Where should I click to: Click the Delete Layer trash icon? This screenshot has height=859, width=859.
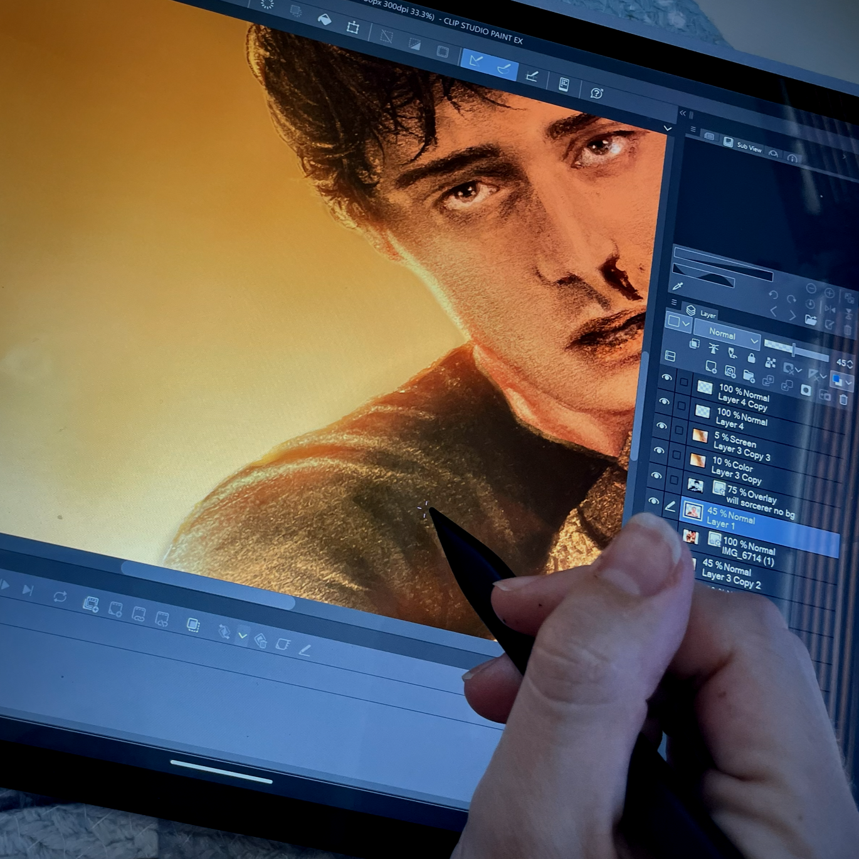coord(843,399)
